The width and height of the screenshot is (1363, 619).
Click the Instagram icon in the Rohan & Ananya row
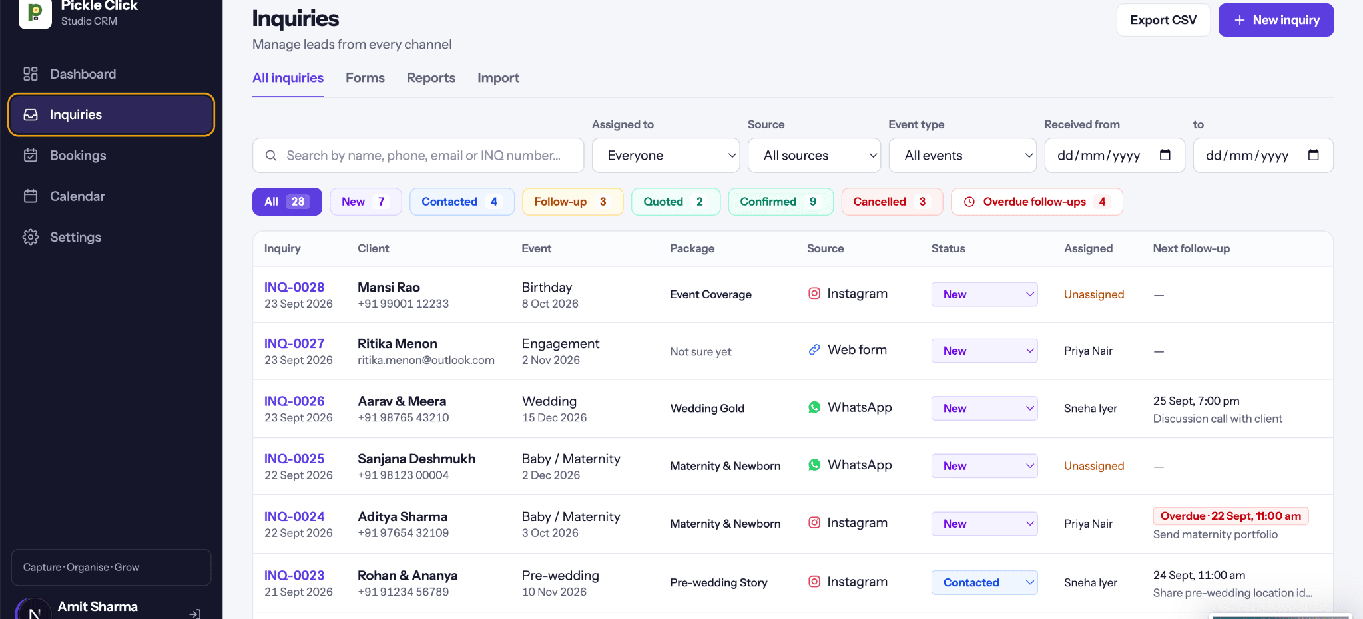814,582
